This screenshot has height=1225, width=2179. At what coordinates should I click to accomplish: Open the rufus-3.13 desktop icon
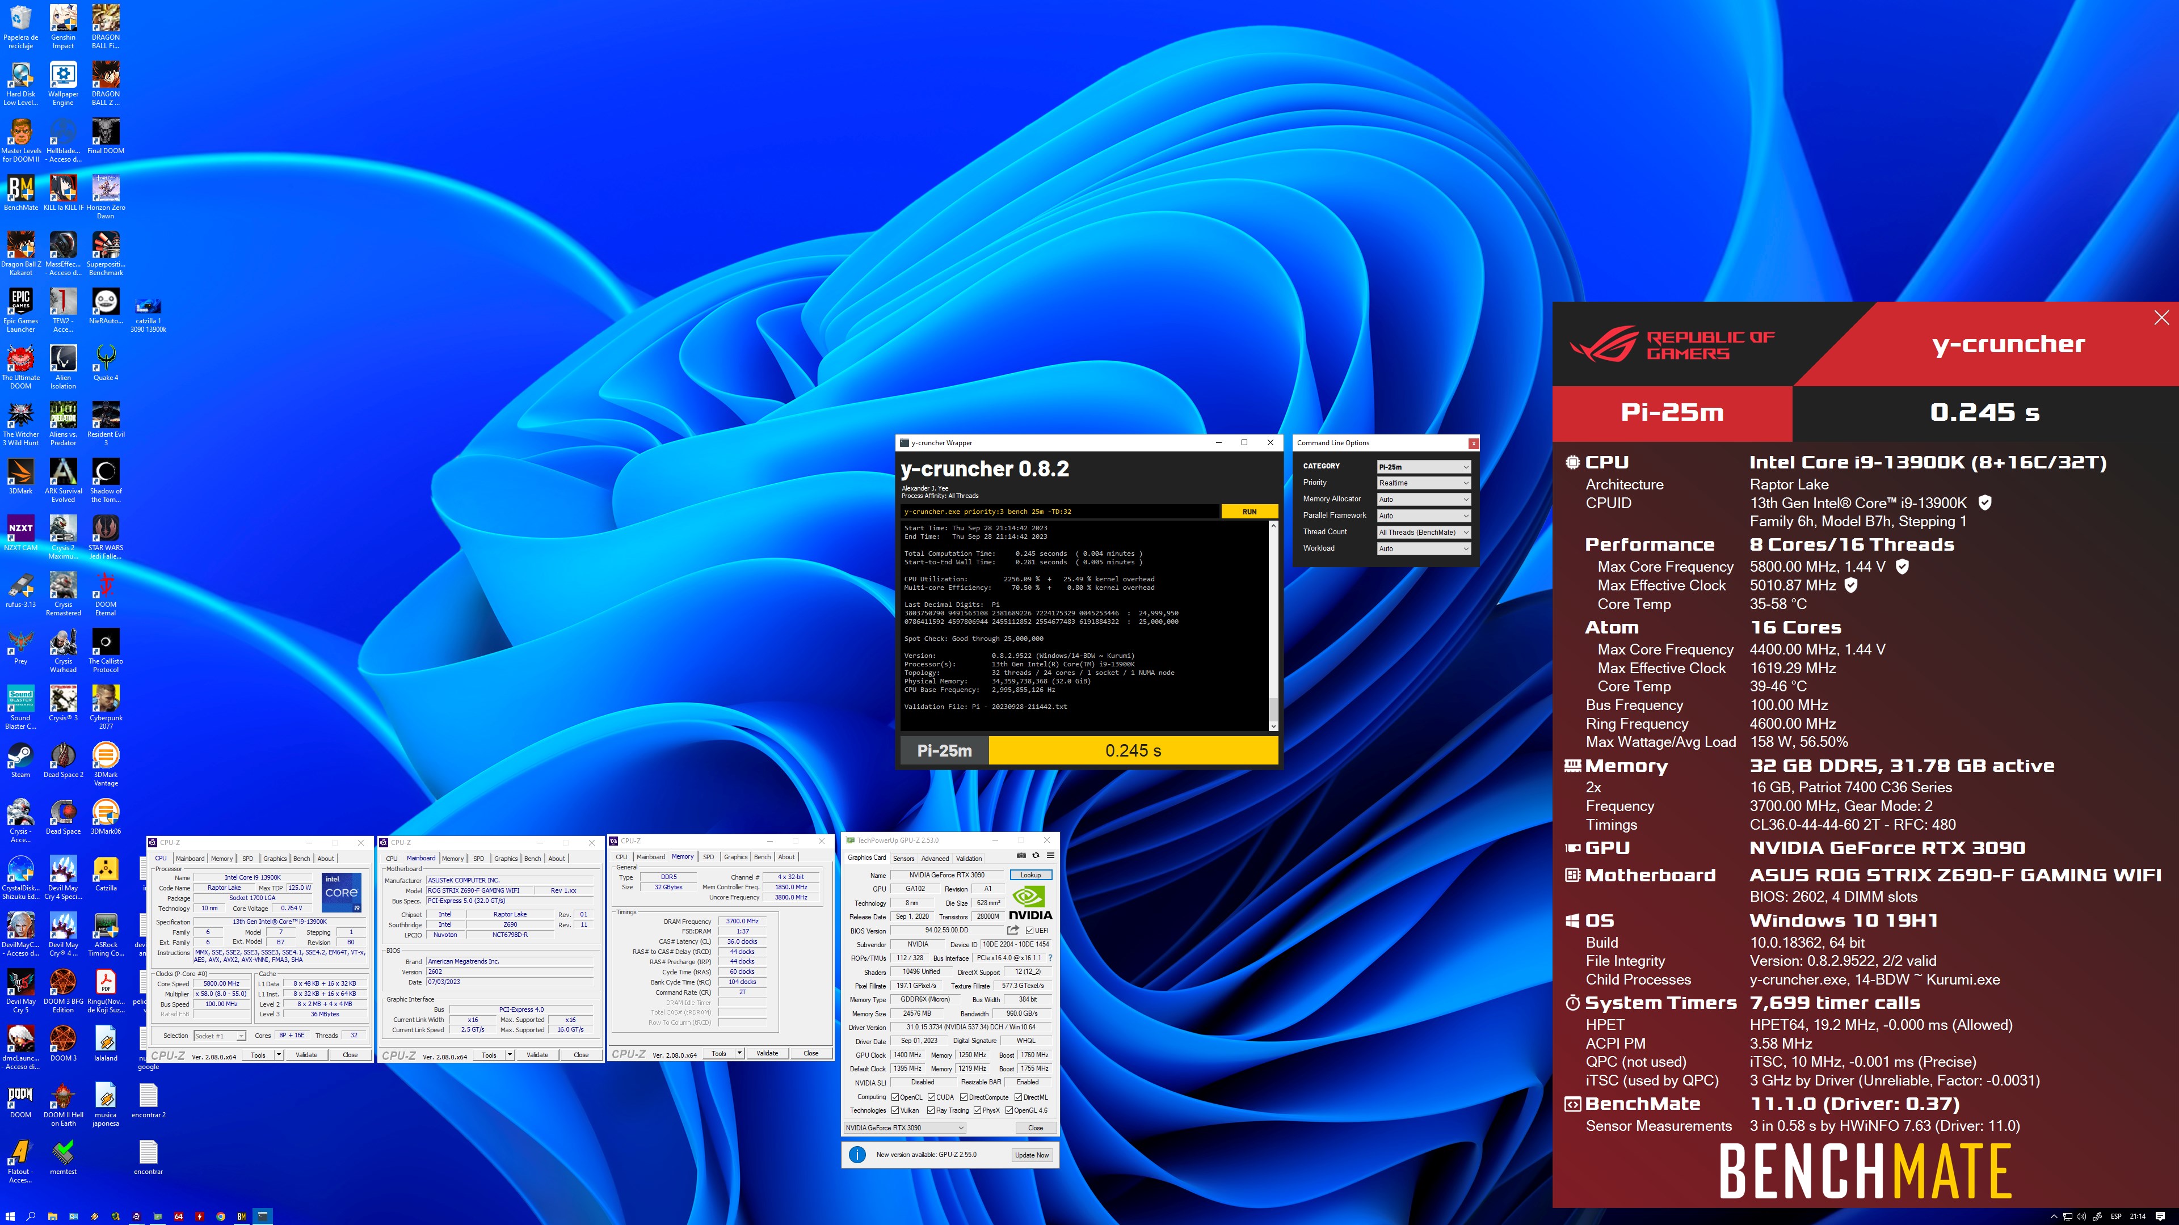coord(21,590)
